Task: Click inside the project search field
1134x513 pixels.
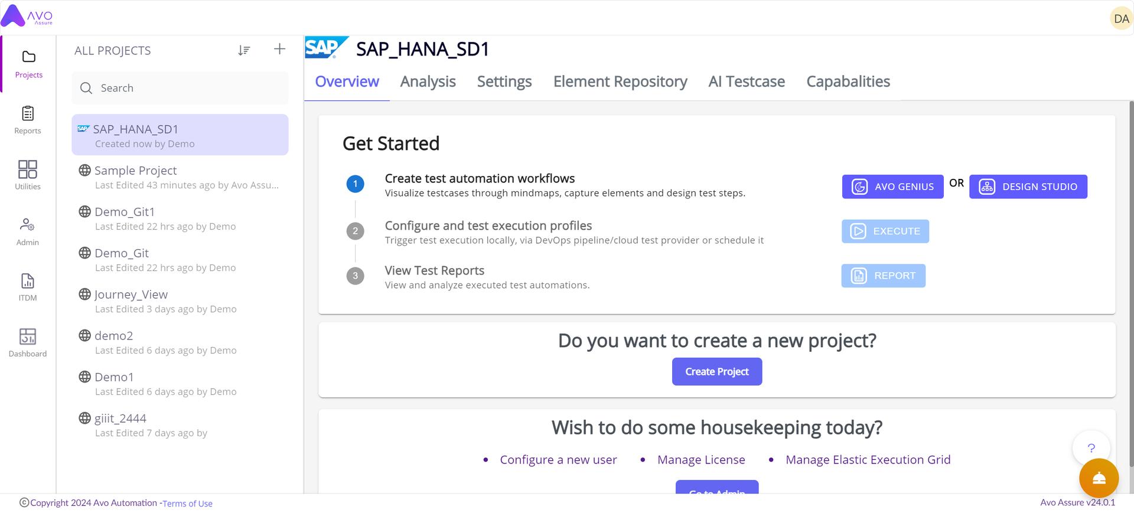Action: coord(180,87)
